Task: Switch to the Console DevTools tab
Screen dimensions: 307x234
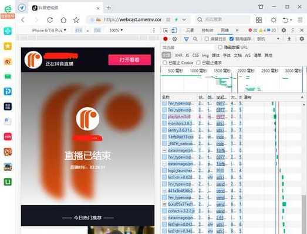Action: 207,30
